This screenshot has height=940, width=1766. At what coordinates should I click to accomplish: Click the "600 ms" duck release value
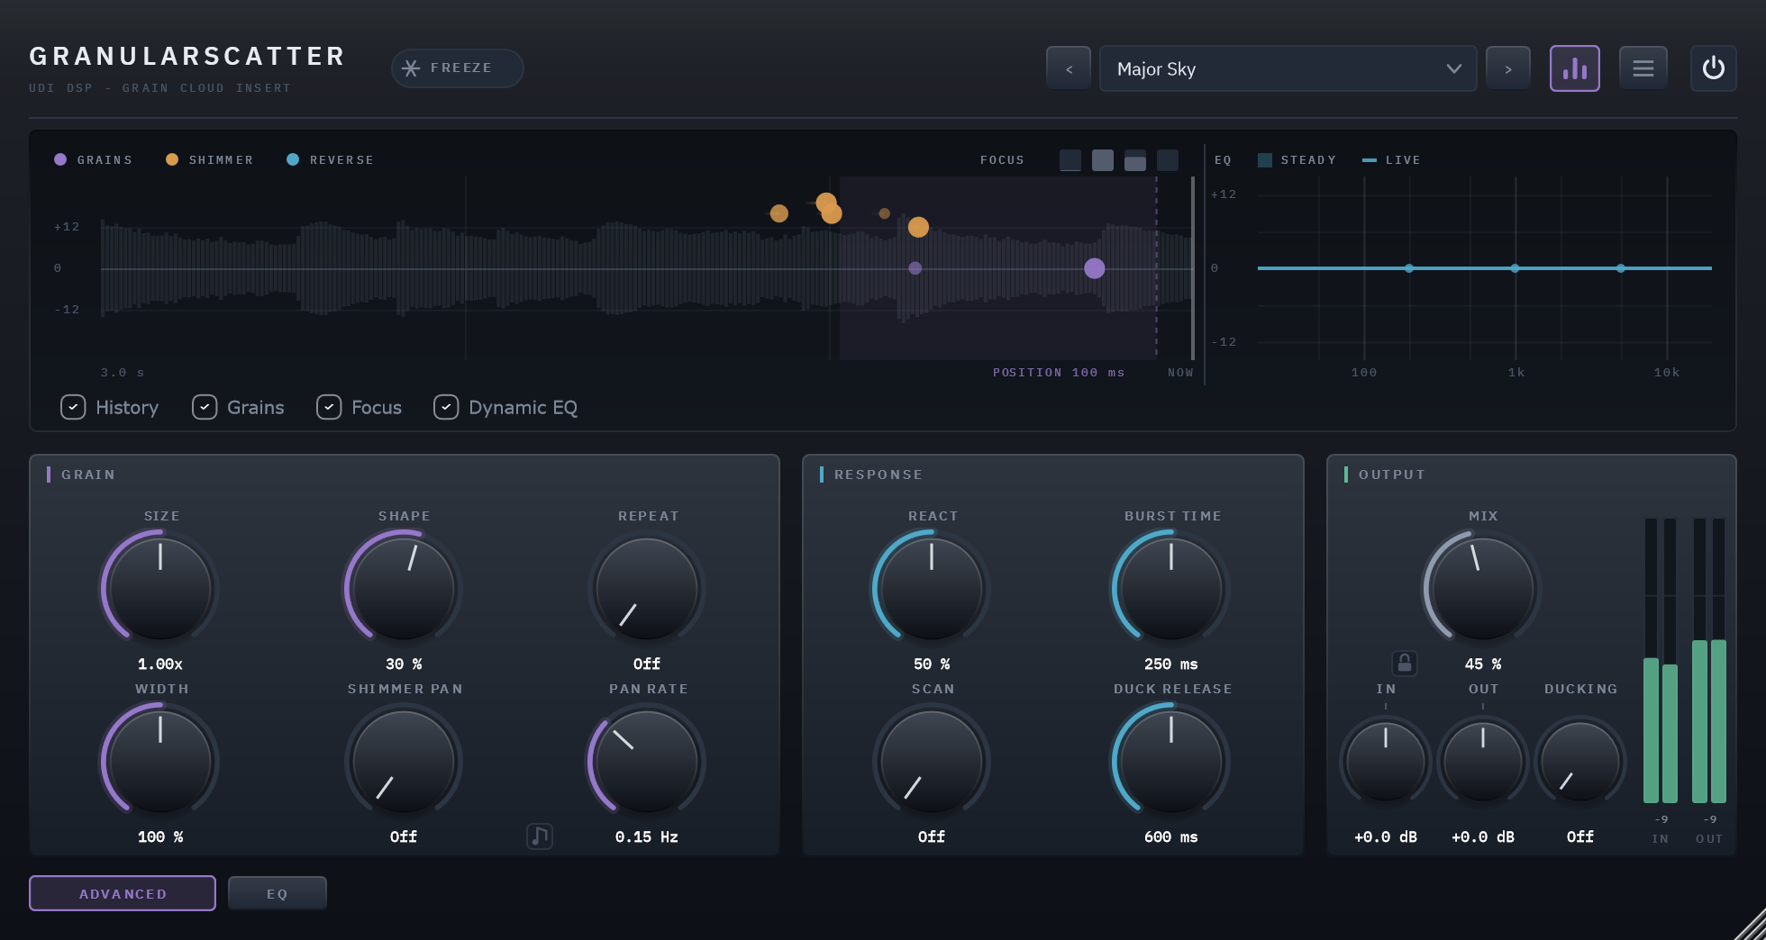1171,837
